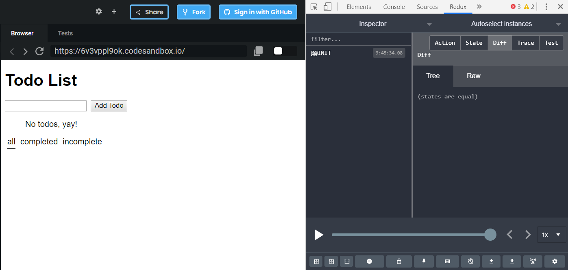568x270 pixels.
Task: Click the Add Todo button
Action: pos(109,106)
